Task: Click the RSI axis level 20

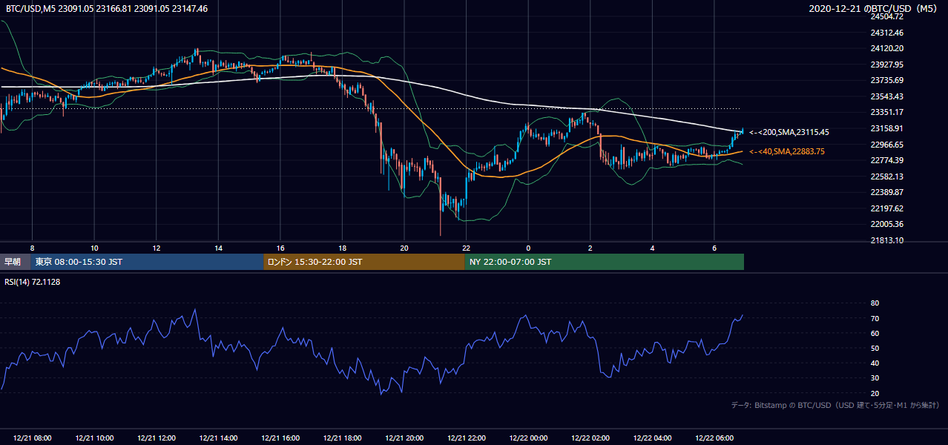Action: (875, 393)
